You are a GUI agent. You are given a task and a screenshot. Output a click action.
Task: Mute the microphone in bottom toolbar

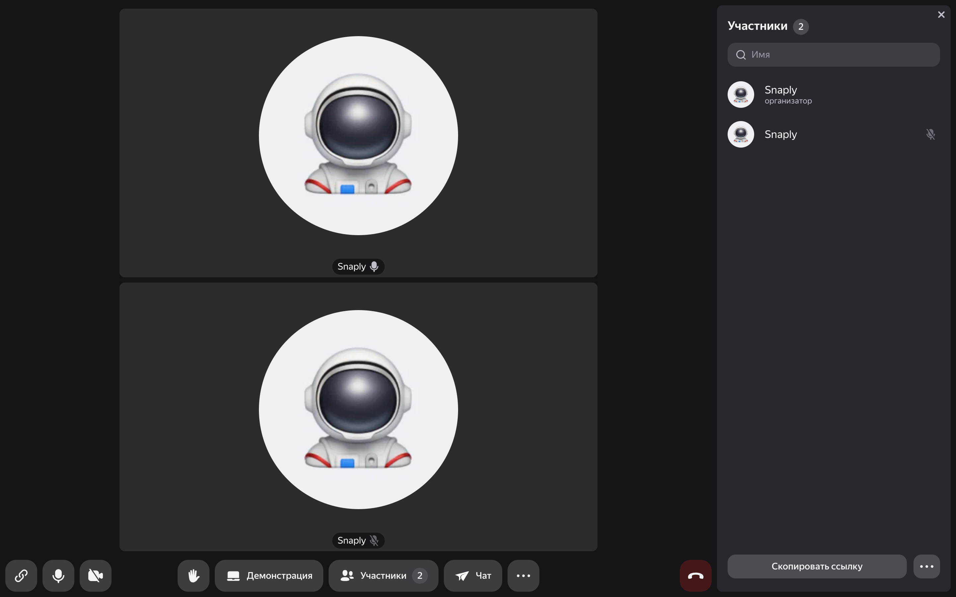(58, 575)
